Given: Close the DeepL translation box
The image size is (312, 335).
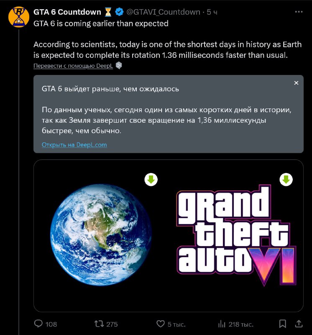Looking at the screenshot, I should 296,83.
